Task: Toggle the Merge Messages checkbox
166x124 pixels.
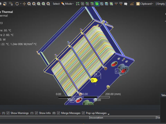Action: coord(58,113)
